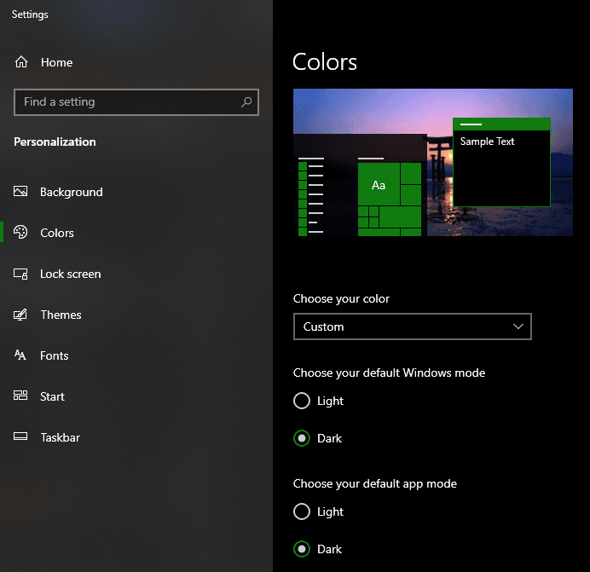590x572 pixels.
Task: Open the Fonts settings page
Action: [54, 355]
